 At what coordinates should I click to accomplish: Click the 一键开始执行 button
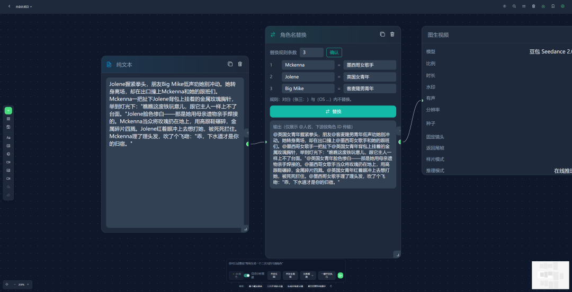327,276
